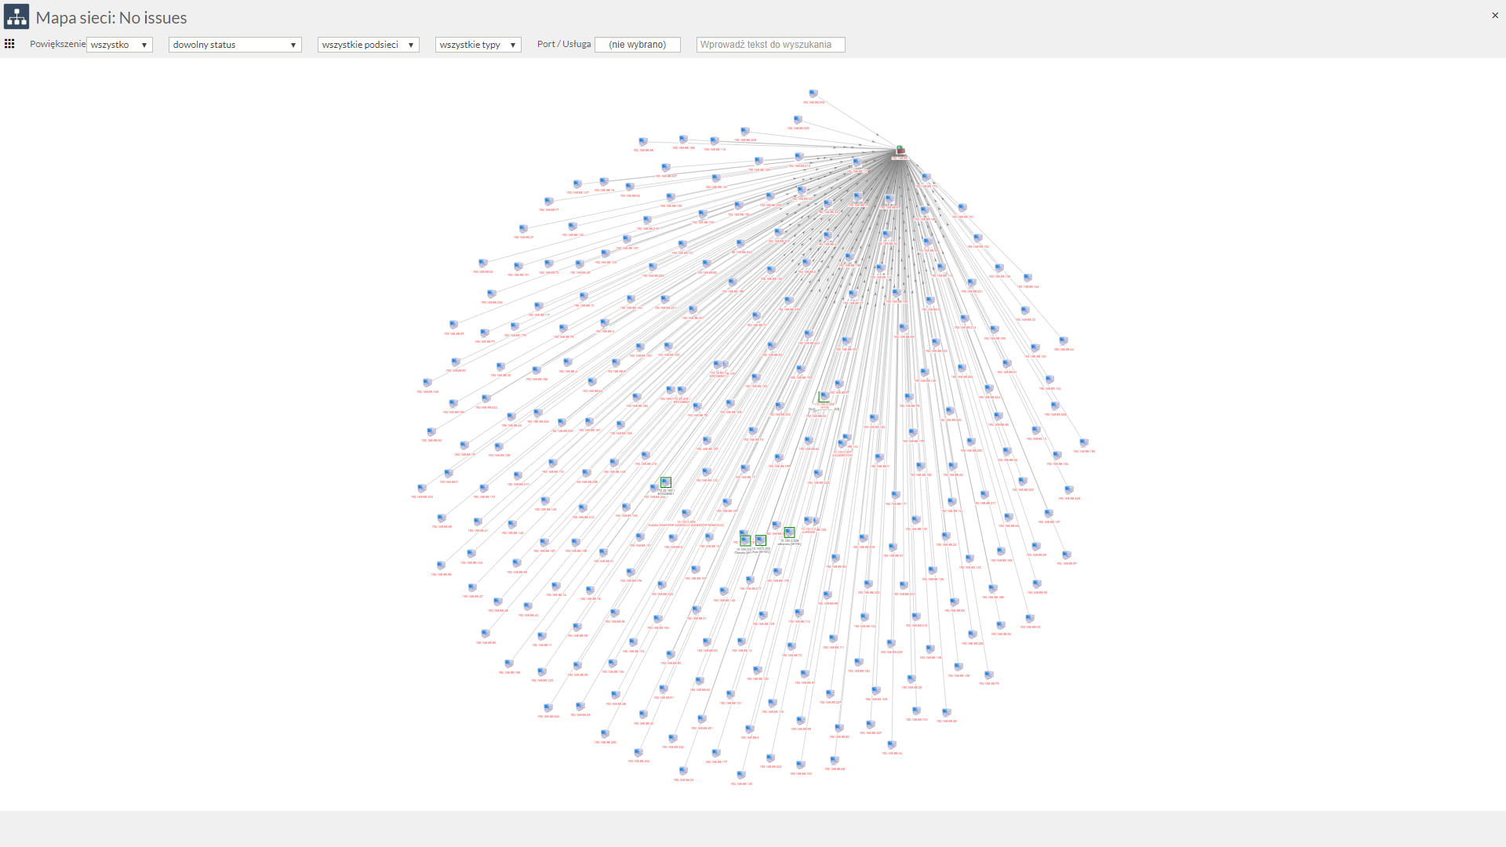The image size is (1506, 847).
Task: Click the grid layout icon in toolbar
Action: [x=9, y=44]
